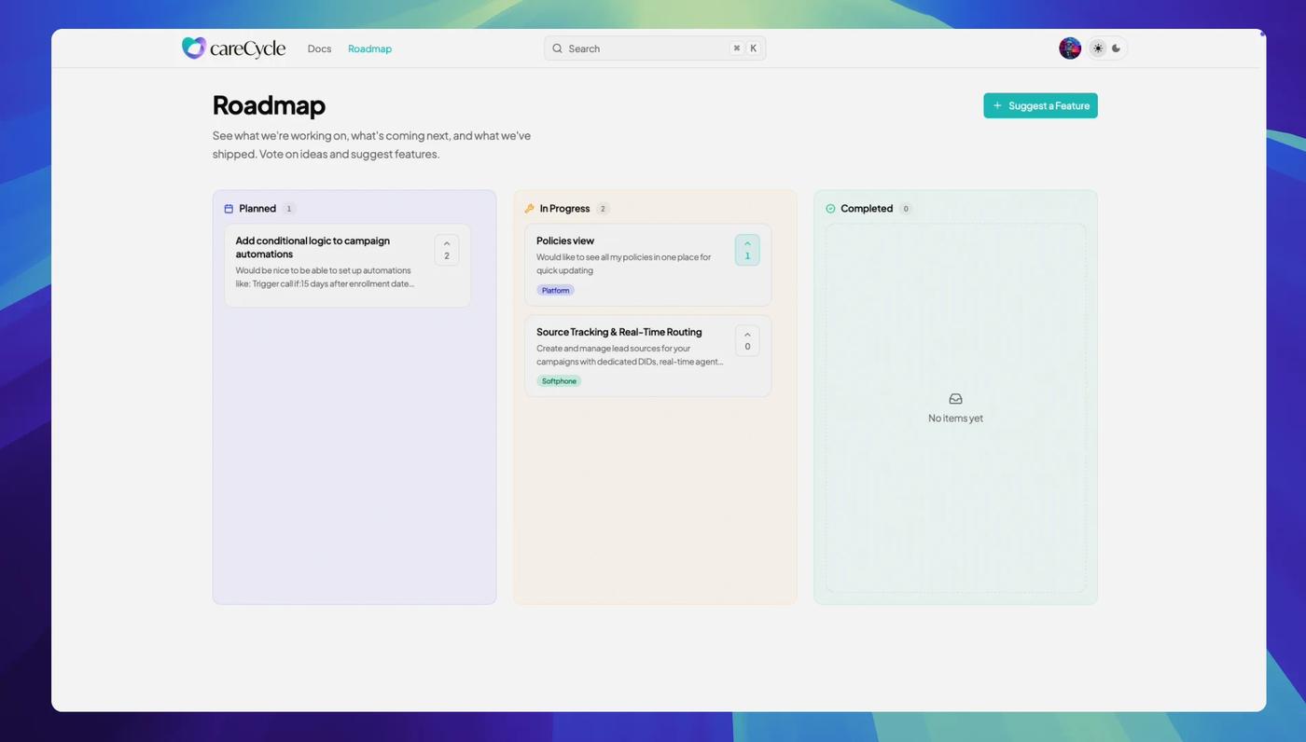Click the K keyboard shortcut badge in search
The image size is (1306, 742).
(x=753, y=48)
